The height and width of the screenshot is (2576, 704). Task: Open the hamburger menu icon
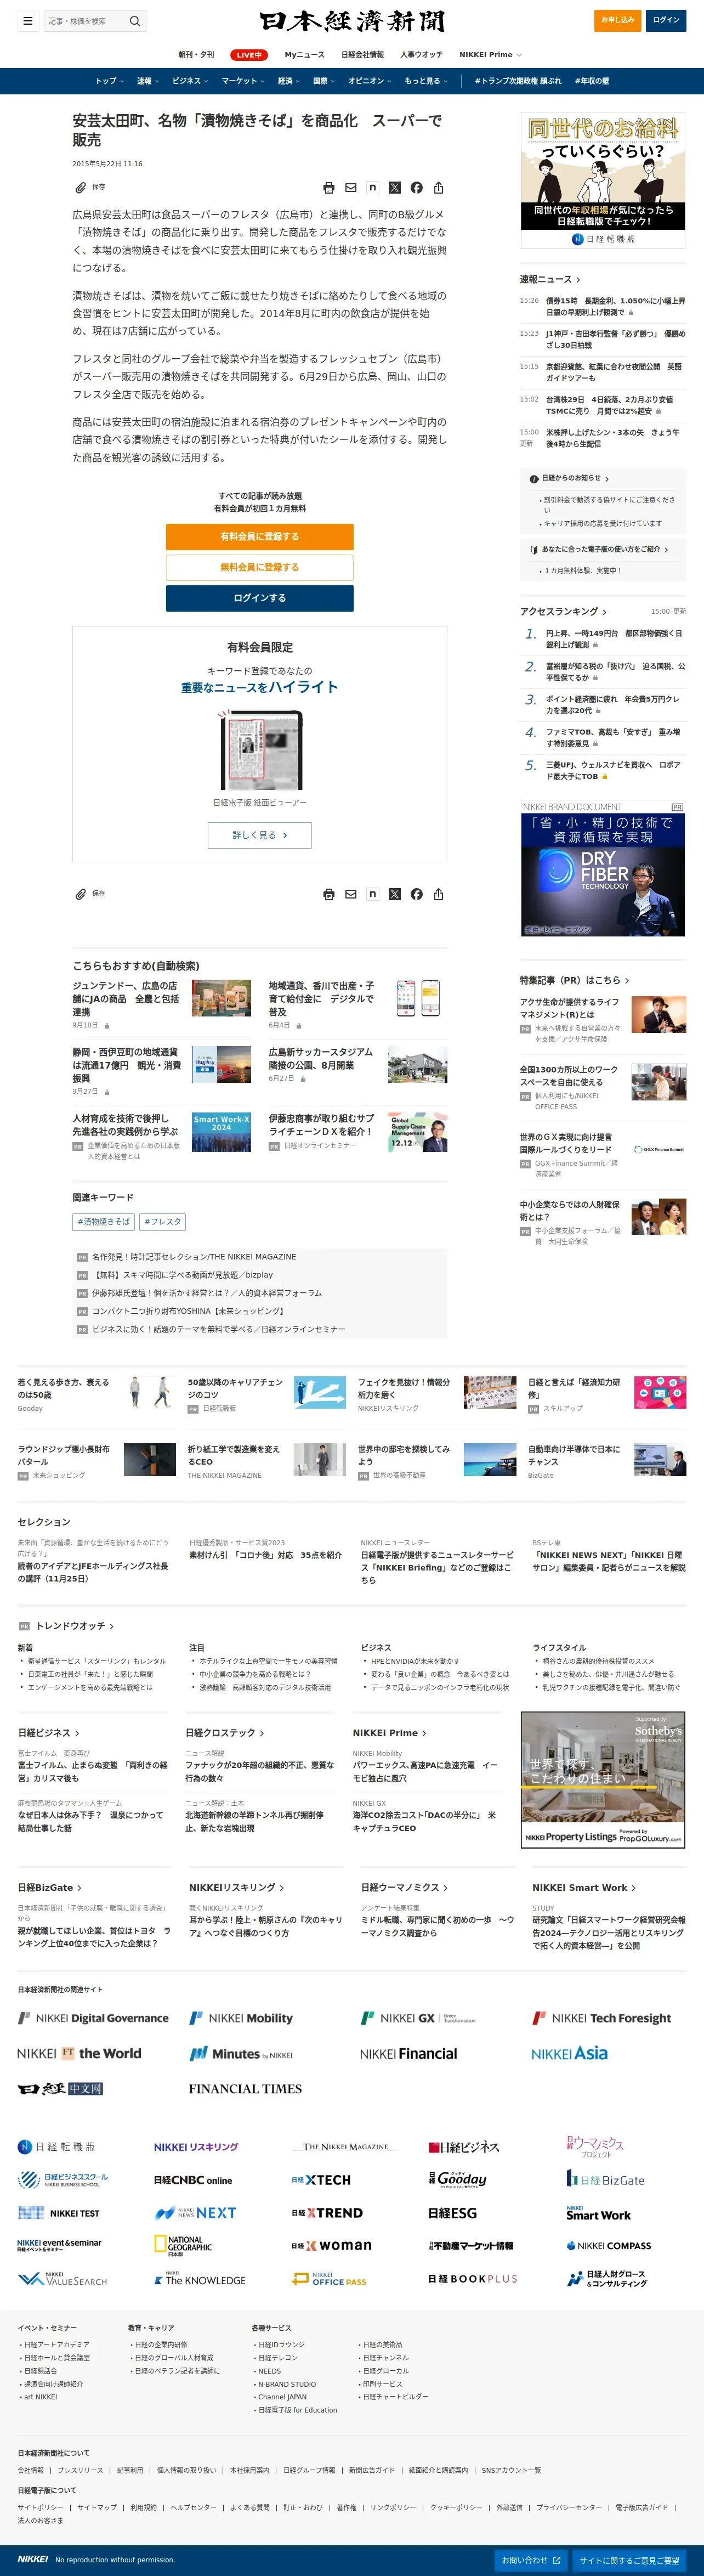28,20
